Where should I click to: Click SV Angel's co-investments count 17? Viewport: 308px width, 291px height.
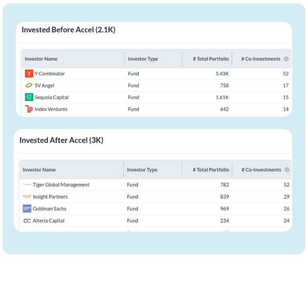click(286, 86)
